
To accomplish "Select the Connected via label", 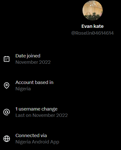I will click(x=31, y=136).
